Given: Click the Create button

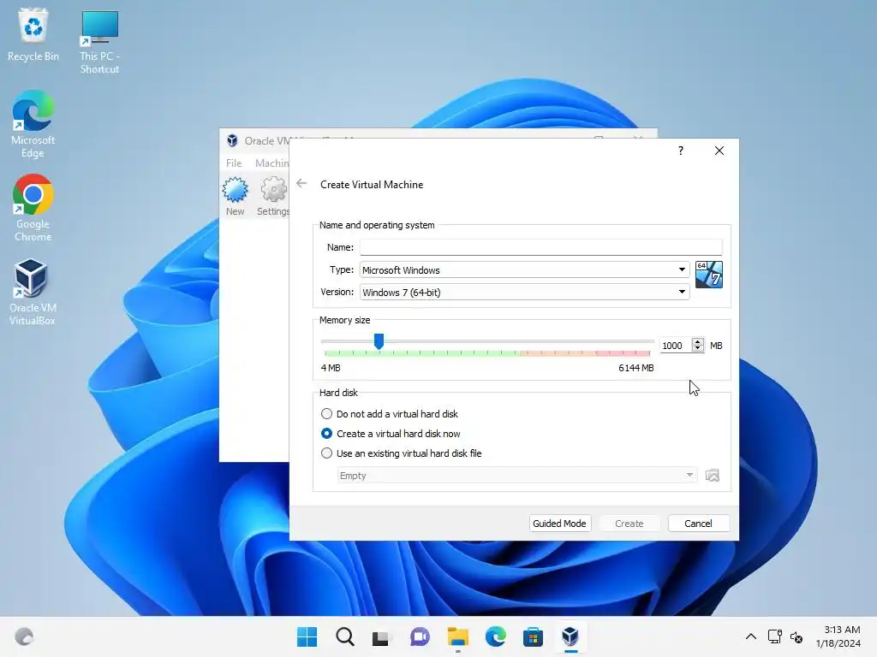Looking at the screenshot, I should (629, 524).
